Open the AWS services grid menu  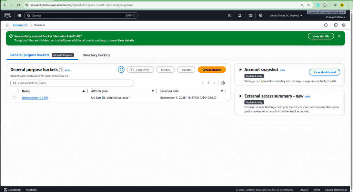[19, 16]
